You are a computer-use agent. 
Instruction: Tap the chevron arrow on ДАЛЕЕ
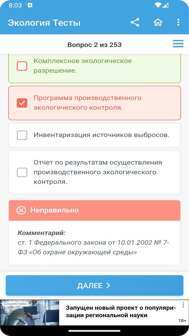pos(108,286)
